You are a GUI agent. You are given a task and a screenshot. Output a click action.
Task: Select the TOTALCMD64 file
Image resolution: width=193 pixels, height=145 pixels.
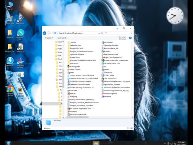tap(108, 75)
